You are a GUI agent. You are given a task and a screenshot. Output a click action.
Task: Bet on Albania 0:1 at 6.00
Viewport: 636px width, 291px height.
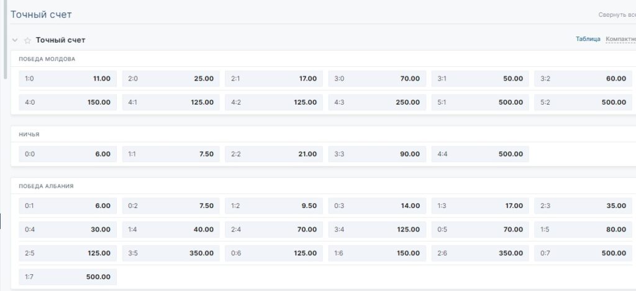(x=68, y=206)
